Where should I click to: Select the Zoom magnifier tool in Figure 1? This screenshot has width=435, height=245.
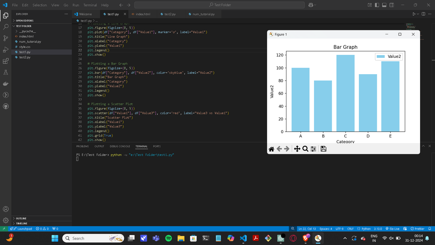(x=305, y=149)
